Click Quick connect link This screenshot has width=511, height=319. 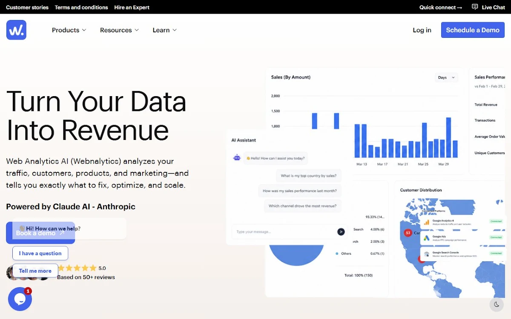[441, 7]
